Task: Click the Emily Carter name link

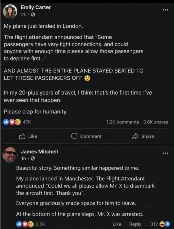Action: click(x=36, y=7)
